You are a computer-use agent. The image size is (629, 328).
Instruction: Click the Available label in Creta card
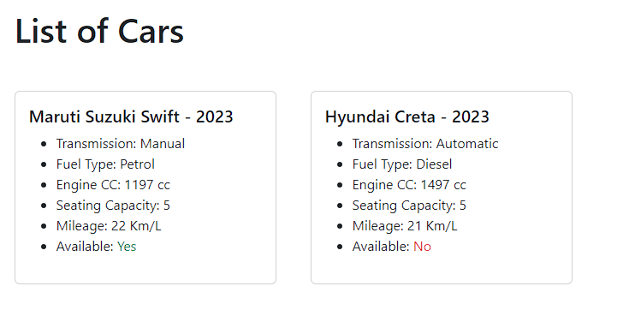[x=381, y=247]
